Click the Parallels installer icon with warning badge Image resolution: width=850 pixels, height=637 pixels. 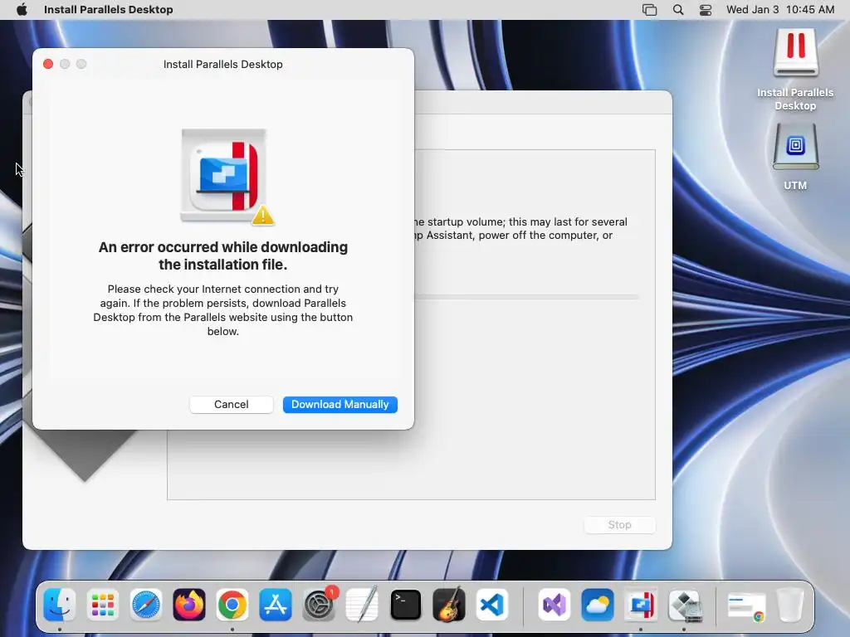point(226,177)
